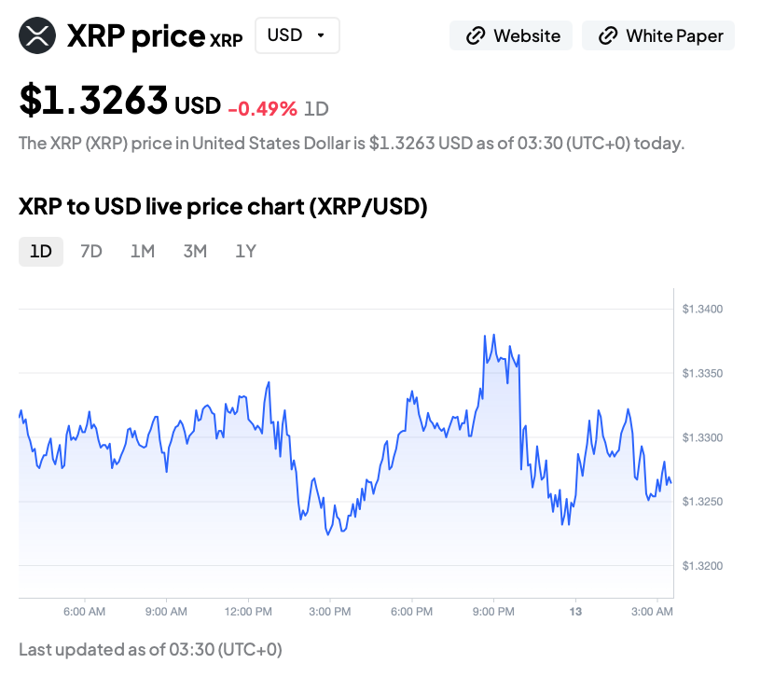Click the "13" date marker on the time axis
774x677 pixels.
click(x=575, y=612)
